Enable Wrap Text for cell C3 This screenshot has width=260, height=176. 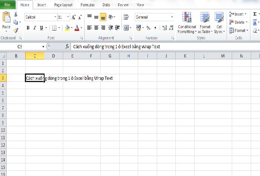point(126,17)
